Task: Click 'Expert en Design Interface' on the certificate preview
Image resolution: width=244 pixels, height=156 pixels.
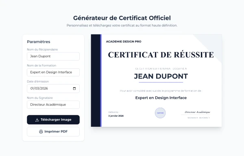Action: point(161,98)
